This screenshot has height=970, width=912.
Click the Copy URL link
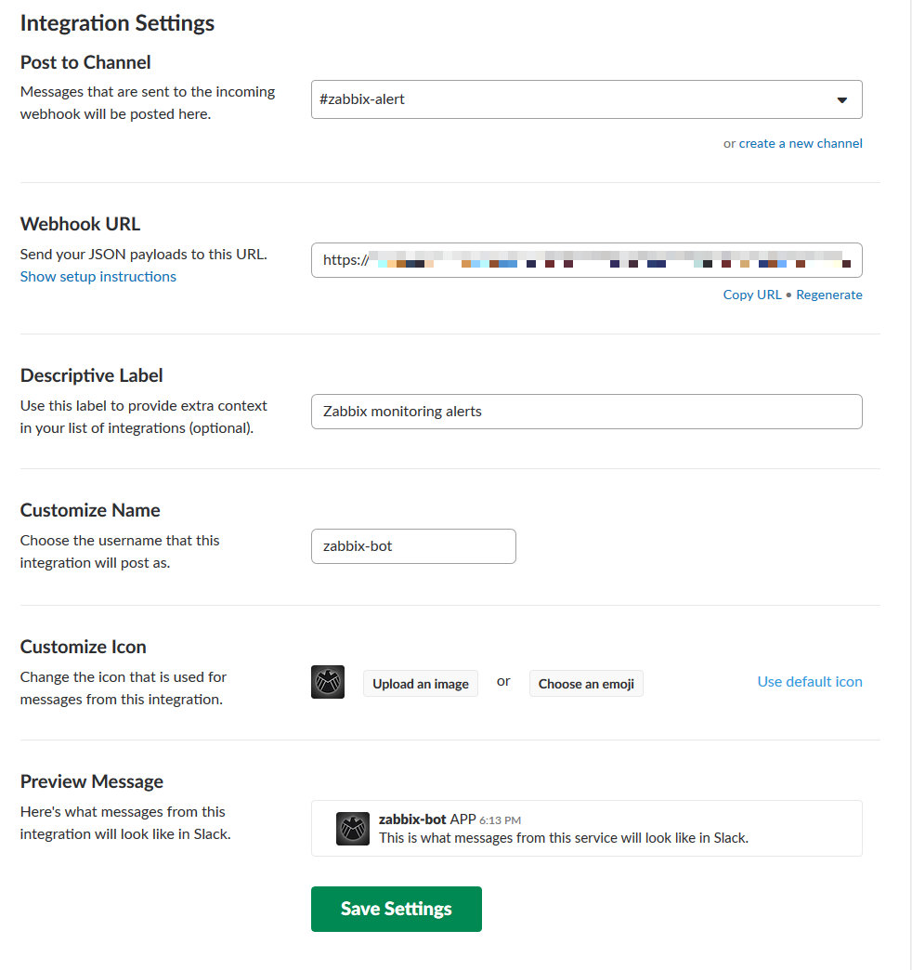(x=752, y=295)
